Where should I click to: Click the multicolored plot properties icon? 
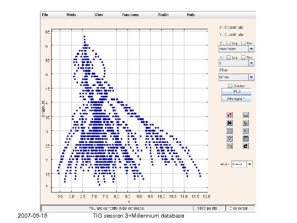(x=245, y=123)
